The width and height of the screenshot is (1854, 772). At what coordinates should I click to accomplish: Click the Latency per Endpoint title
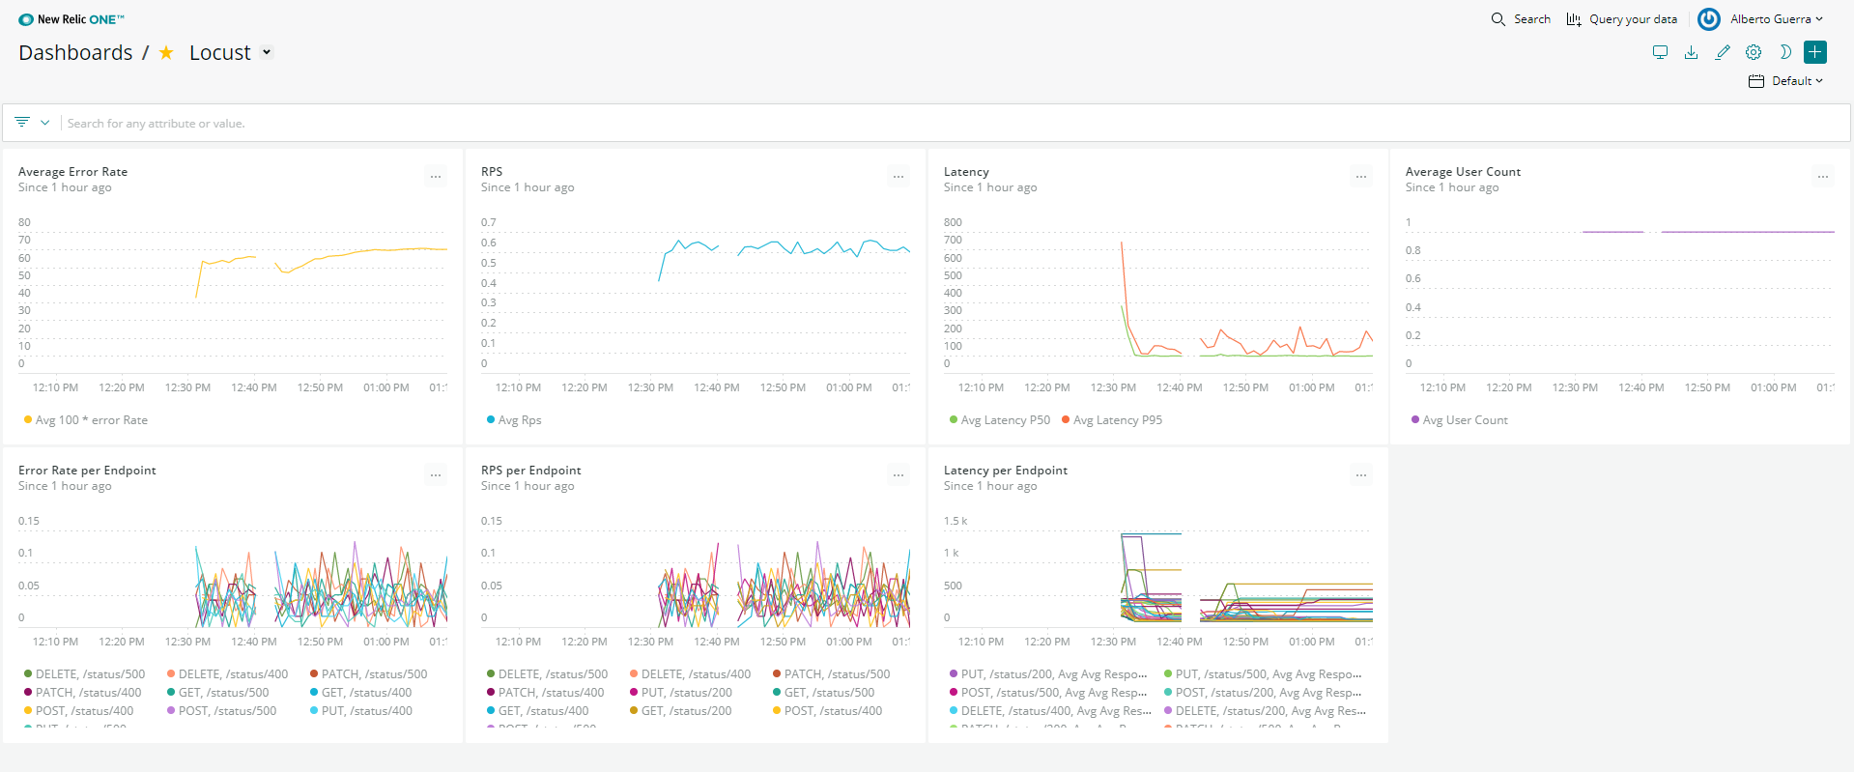point(1006,471)
